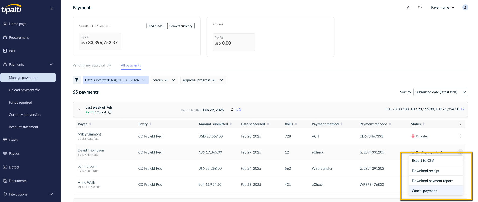Open Detect in sidebar

(x=14, y=167)
